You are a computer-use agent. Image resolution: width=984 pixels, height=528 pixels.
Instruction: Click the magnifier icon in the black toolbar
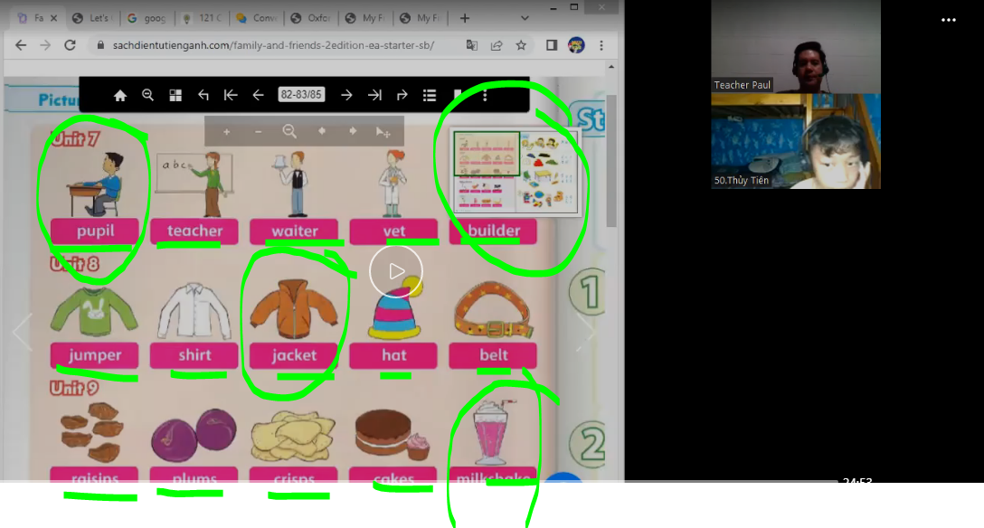click(x=147, y=95)
